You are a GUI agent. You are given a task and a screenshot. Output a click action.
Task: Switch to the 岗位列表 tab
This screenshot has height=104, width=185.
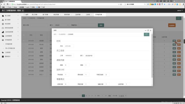[56, 14]
